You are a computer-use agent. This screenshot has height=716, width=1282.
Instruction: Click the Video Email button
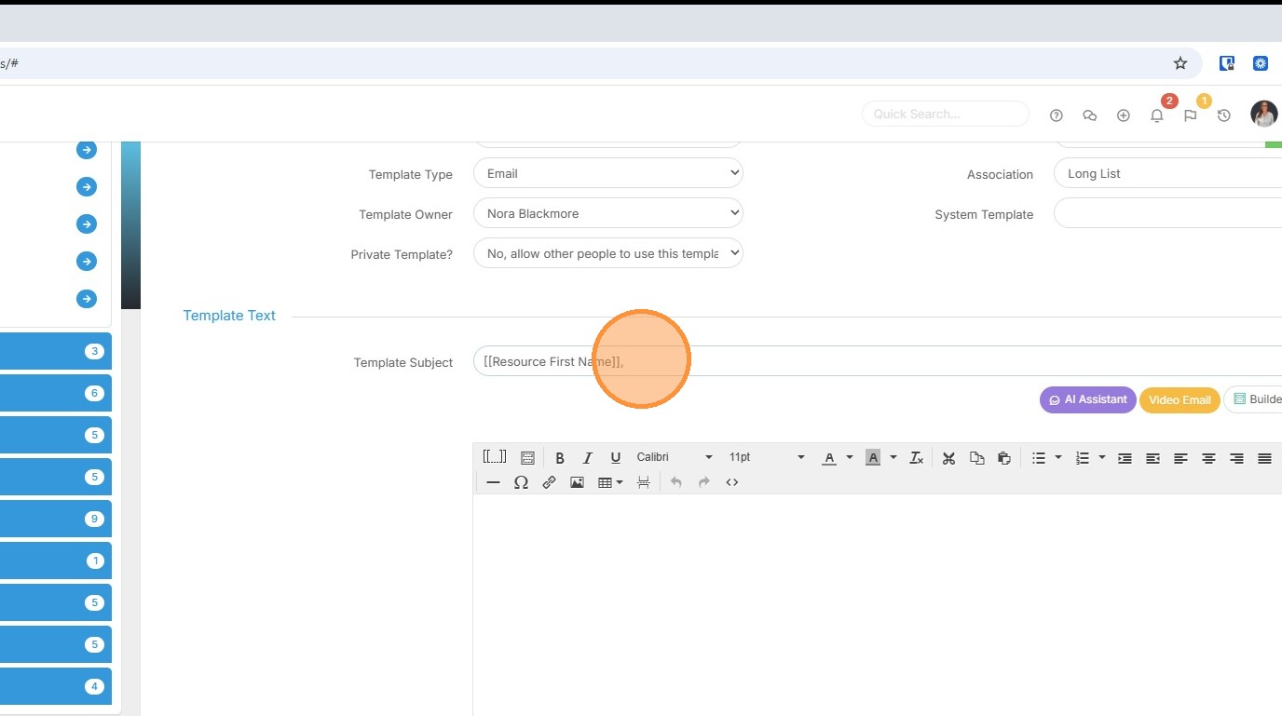click(x=1179, y=399)
